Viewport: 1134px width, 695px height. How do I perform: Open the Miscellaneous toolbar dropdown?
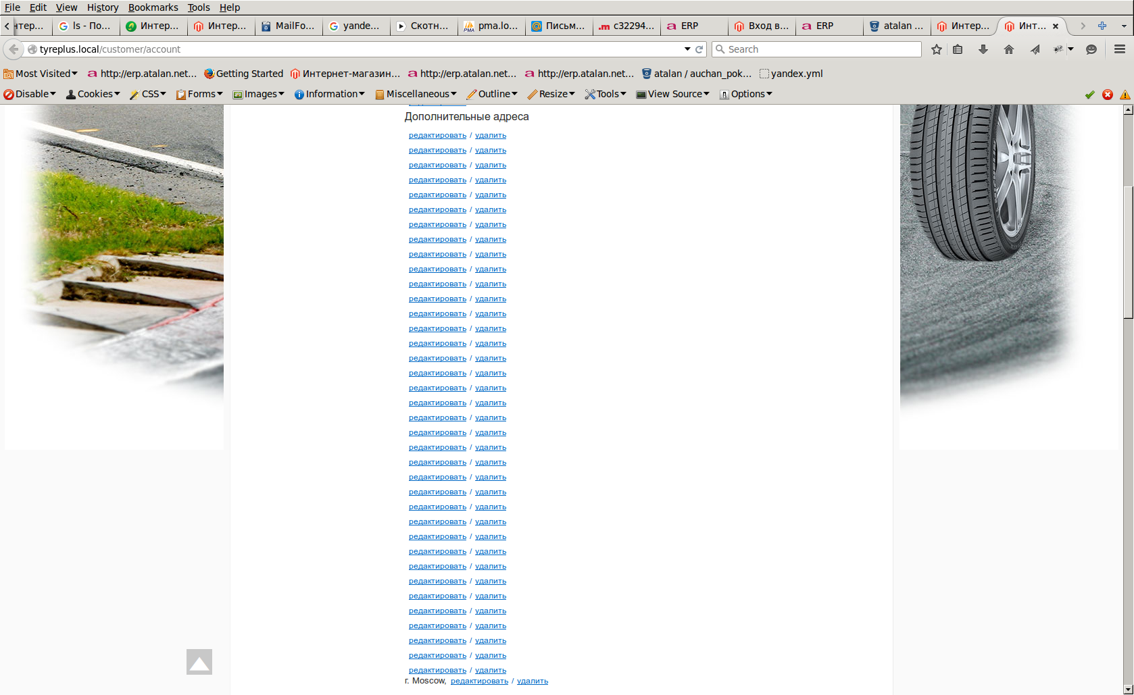416,94
